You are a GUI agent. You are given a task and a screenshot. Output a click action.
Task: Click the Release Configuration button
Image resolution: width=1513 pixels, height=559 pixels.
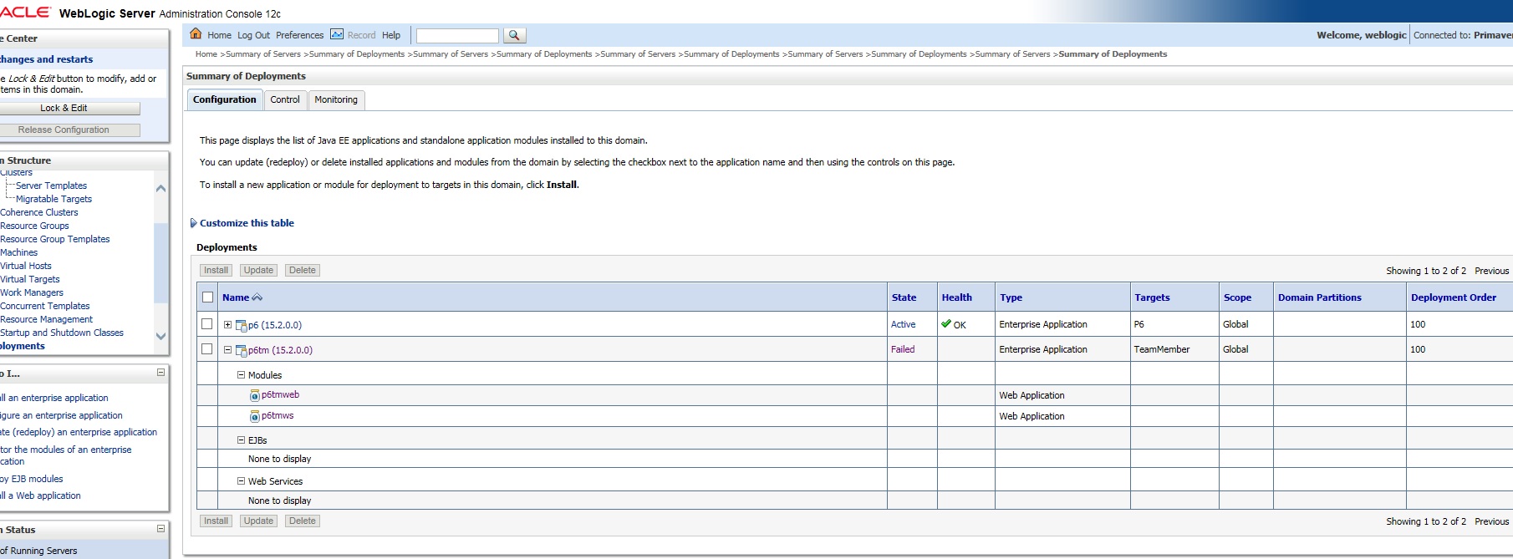(x=64, y=130)
